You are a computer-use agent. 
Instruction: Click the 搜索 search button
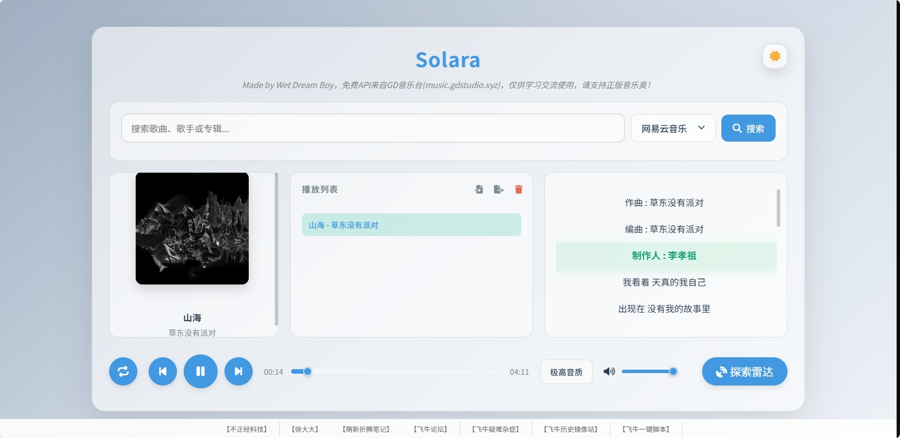[748, 129]
